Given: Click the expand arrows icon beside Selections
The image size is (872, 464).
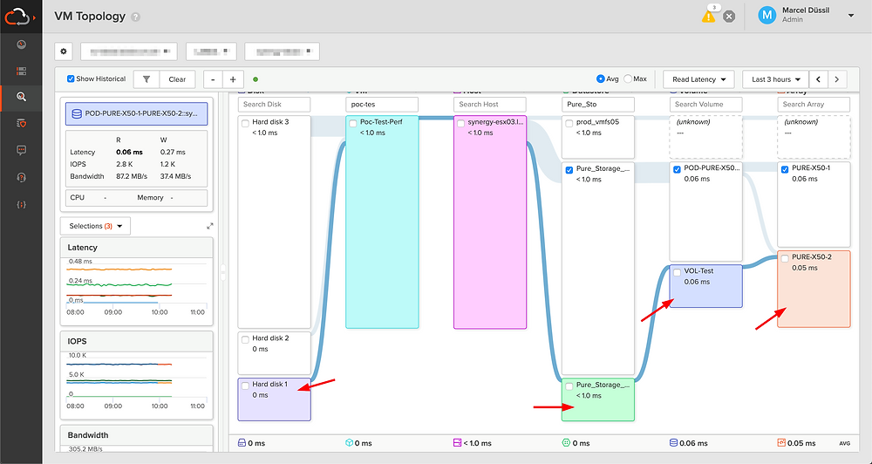Looking at the screenshot, I should [209, 226].
